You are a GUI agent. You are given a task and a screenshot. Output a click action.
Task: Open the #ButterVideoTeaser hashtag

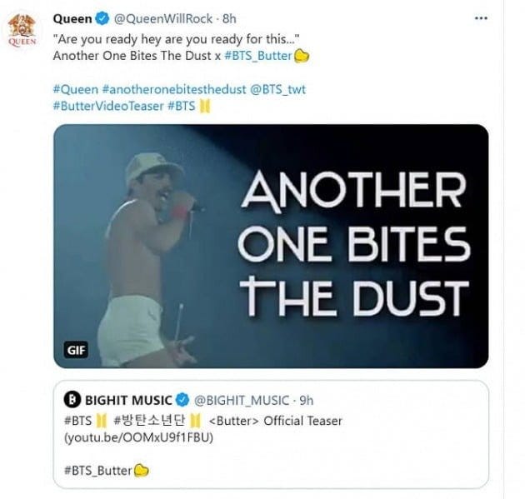pos(108,106)
